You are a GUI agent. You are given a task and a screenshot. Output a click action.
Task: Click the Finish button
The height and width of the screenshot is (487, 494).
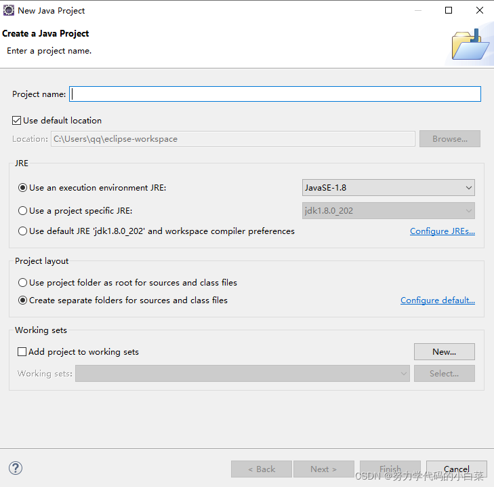390,469
